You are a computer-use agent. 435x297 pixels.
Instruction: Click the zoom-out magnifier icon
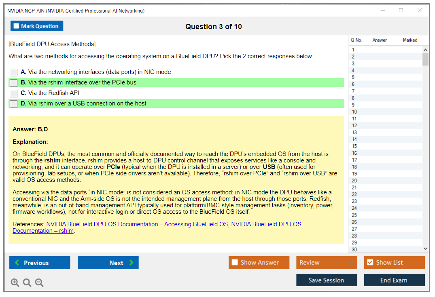(39, 282)
